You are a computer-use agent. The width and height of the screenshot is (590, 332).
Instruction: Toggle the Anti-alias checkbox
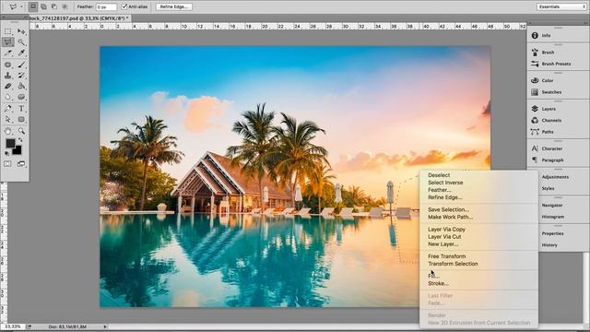pos(124,6)
